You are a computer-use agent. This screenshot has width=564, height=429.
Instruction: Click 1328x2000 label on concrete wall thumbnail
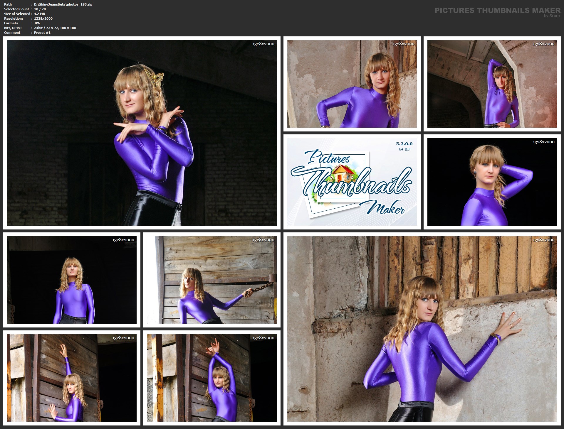[x=544, y=240]
